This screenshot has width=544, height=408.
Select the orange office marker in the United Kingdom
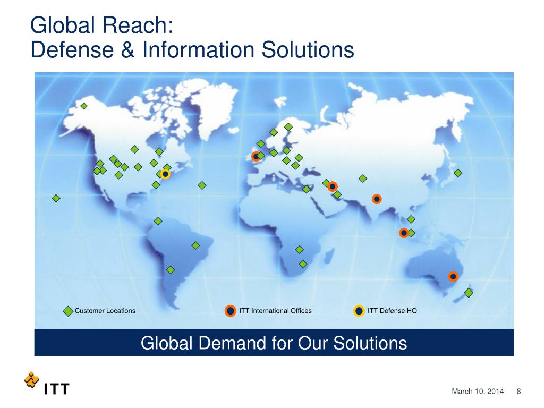[256, 157]
